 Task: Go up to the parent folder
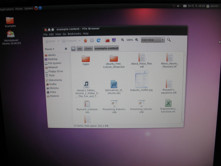point(85,41)
